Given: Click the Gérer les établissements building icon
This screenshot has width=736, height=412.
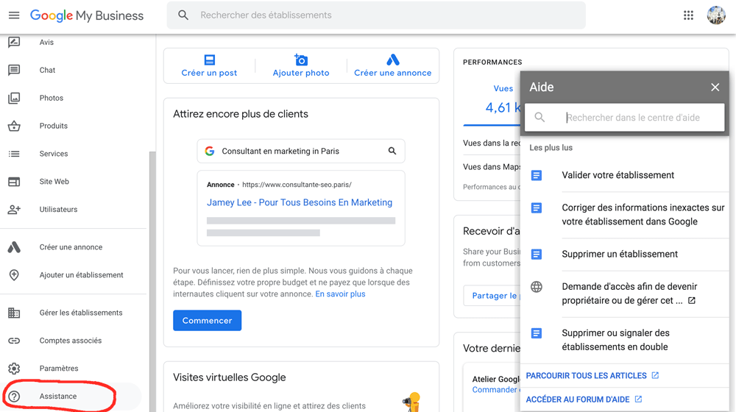Looking at the screenshot, I should click(x=14, y=313).
